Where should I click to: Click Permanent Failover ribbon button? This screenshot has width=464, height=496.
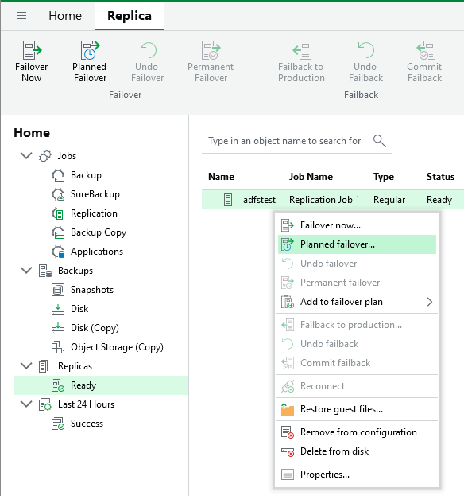tap(211, 61)
